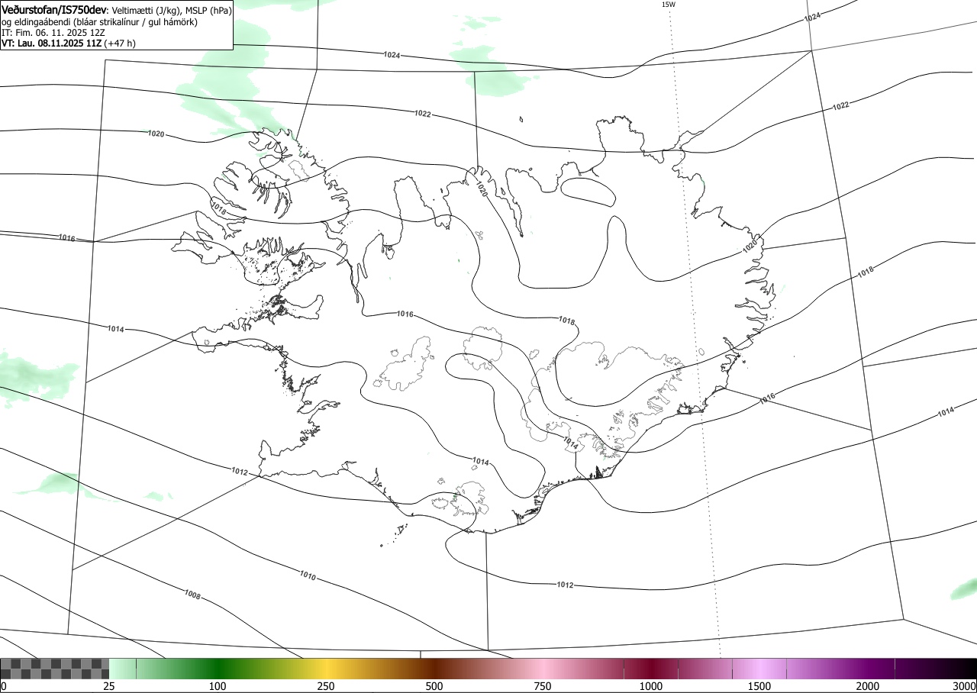The width and height of the screenshot is (977, 693).
Task: Pick the yellow color at 250 on colorbar
Action: click(x=326, y=669)
